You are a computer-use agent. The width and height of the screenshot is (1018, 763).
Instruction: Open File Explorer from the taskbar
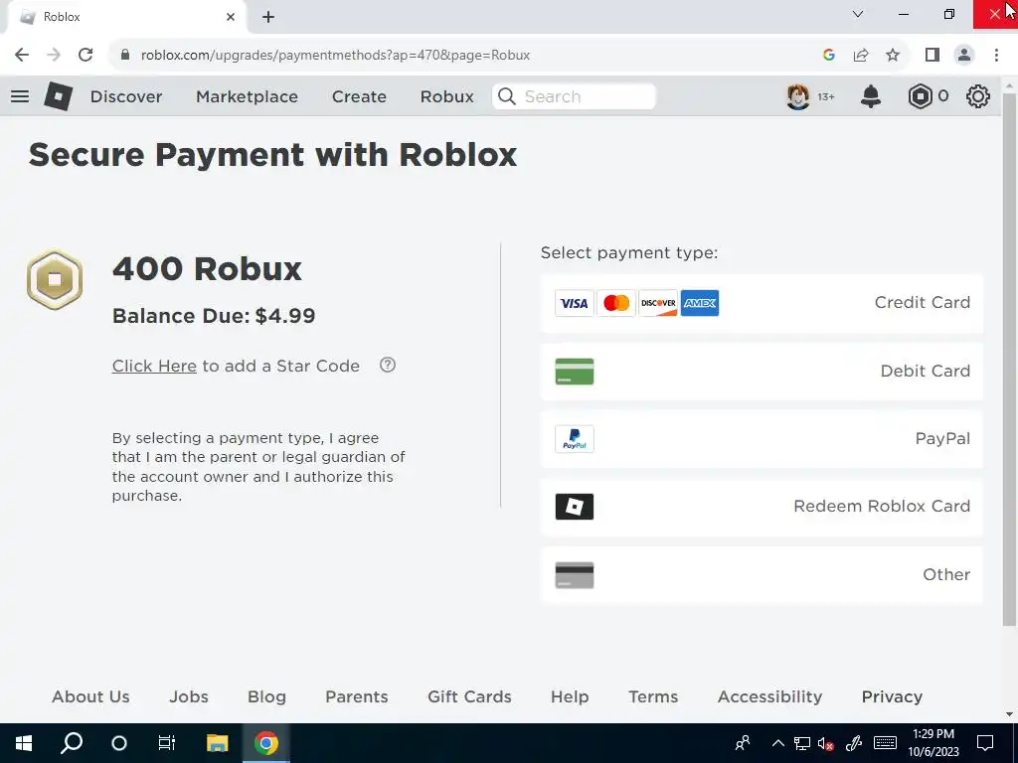pos(218,743)
